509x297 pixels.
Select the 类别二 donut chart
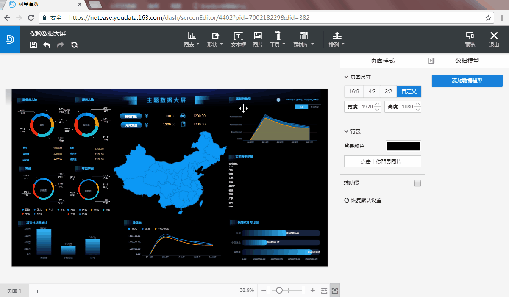pyautogui.click(x=86, y=125)
